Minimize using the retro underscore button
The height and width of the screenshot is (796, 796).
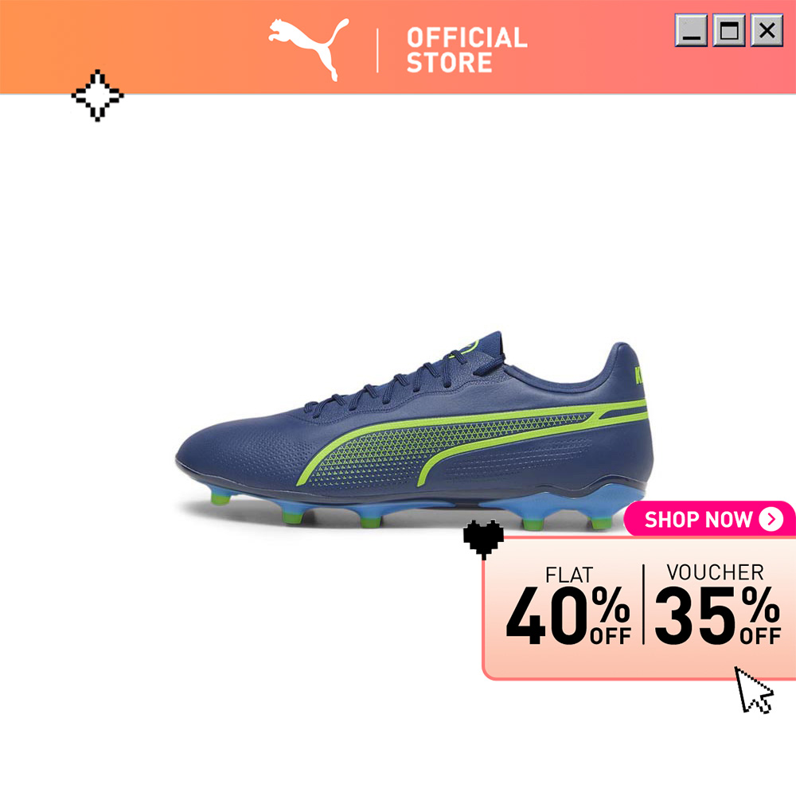[691, 30]
